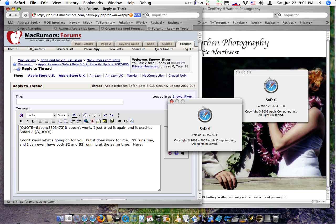Image resolution: width=336 pixels, height=224 pixels.
Task: Open the Bookmarks book icon in bookmarks bar
Action: click(10, 23)
